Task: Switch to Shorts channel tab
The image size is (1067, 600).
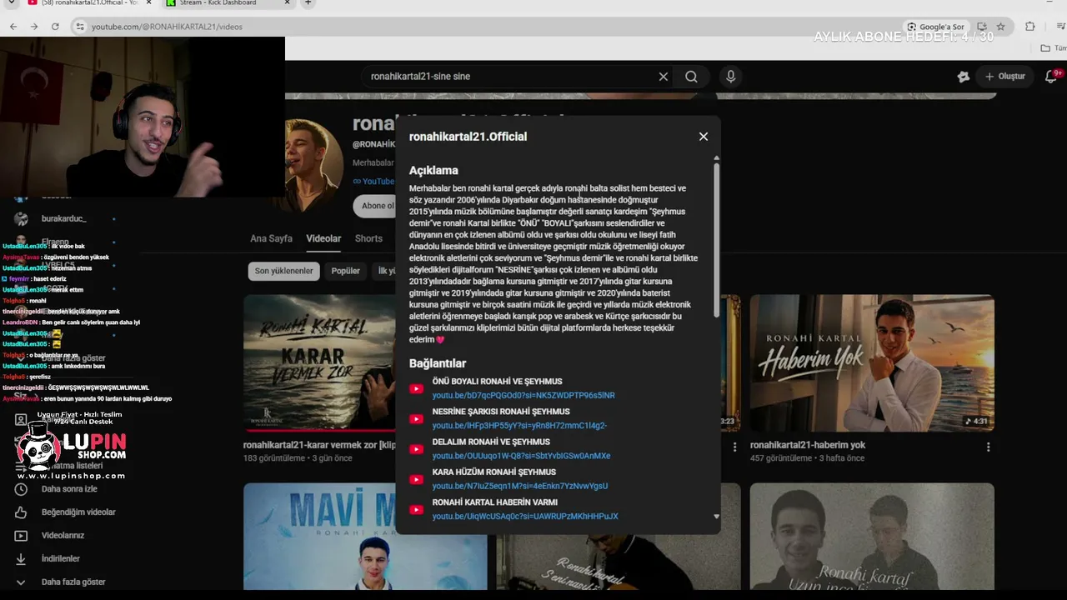Action: point(368,238)
